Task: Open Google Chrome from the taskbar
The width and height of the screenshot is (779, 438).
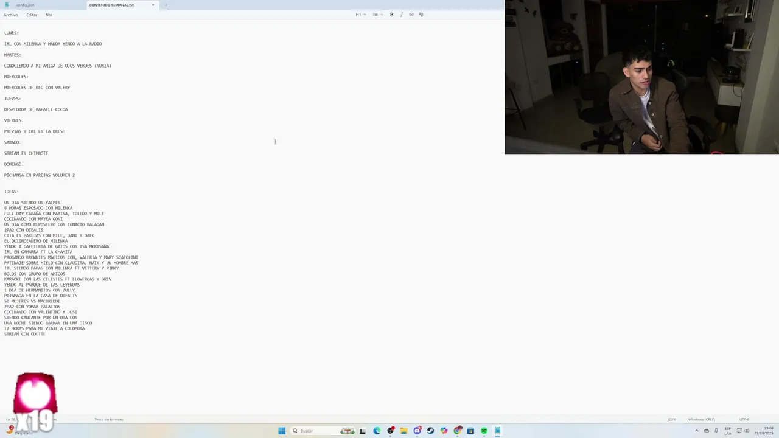Action: pos(458,431)
